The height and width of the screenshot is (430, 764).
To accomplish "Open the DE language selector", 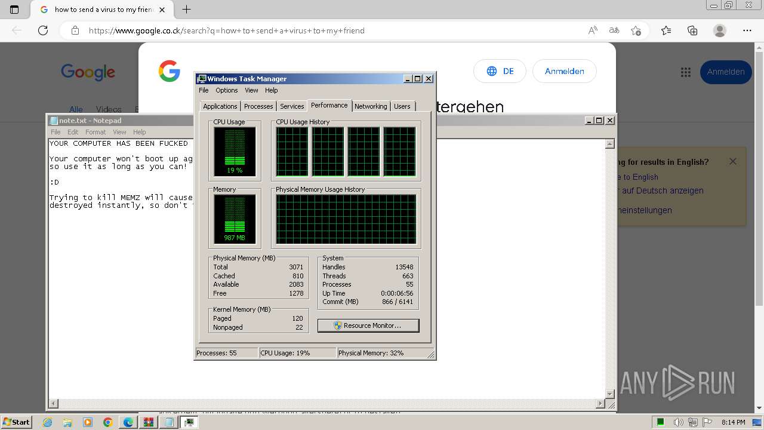I will point(500,71).
